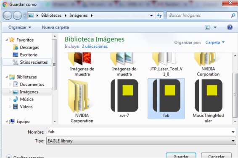Viewport: 238px width, 158px height.
Task: Select Bibliotecas in navigation pane
Action: [x=26, y=77]
